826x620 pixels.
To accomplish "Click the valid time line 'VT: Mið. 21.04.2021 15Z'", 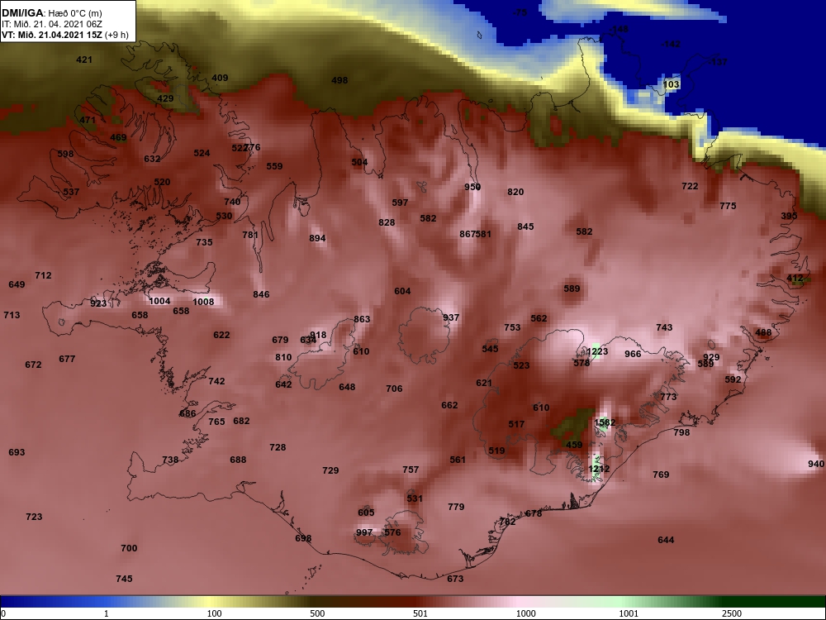I will [52, 36].
